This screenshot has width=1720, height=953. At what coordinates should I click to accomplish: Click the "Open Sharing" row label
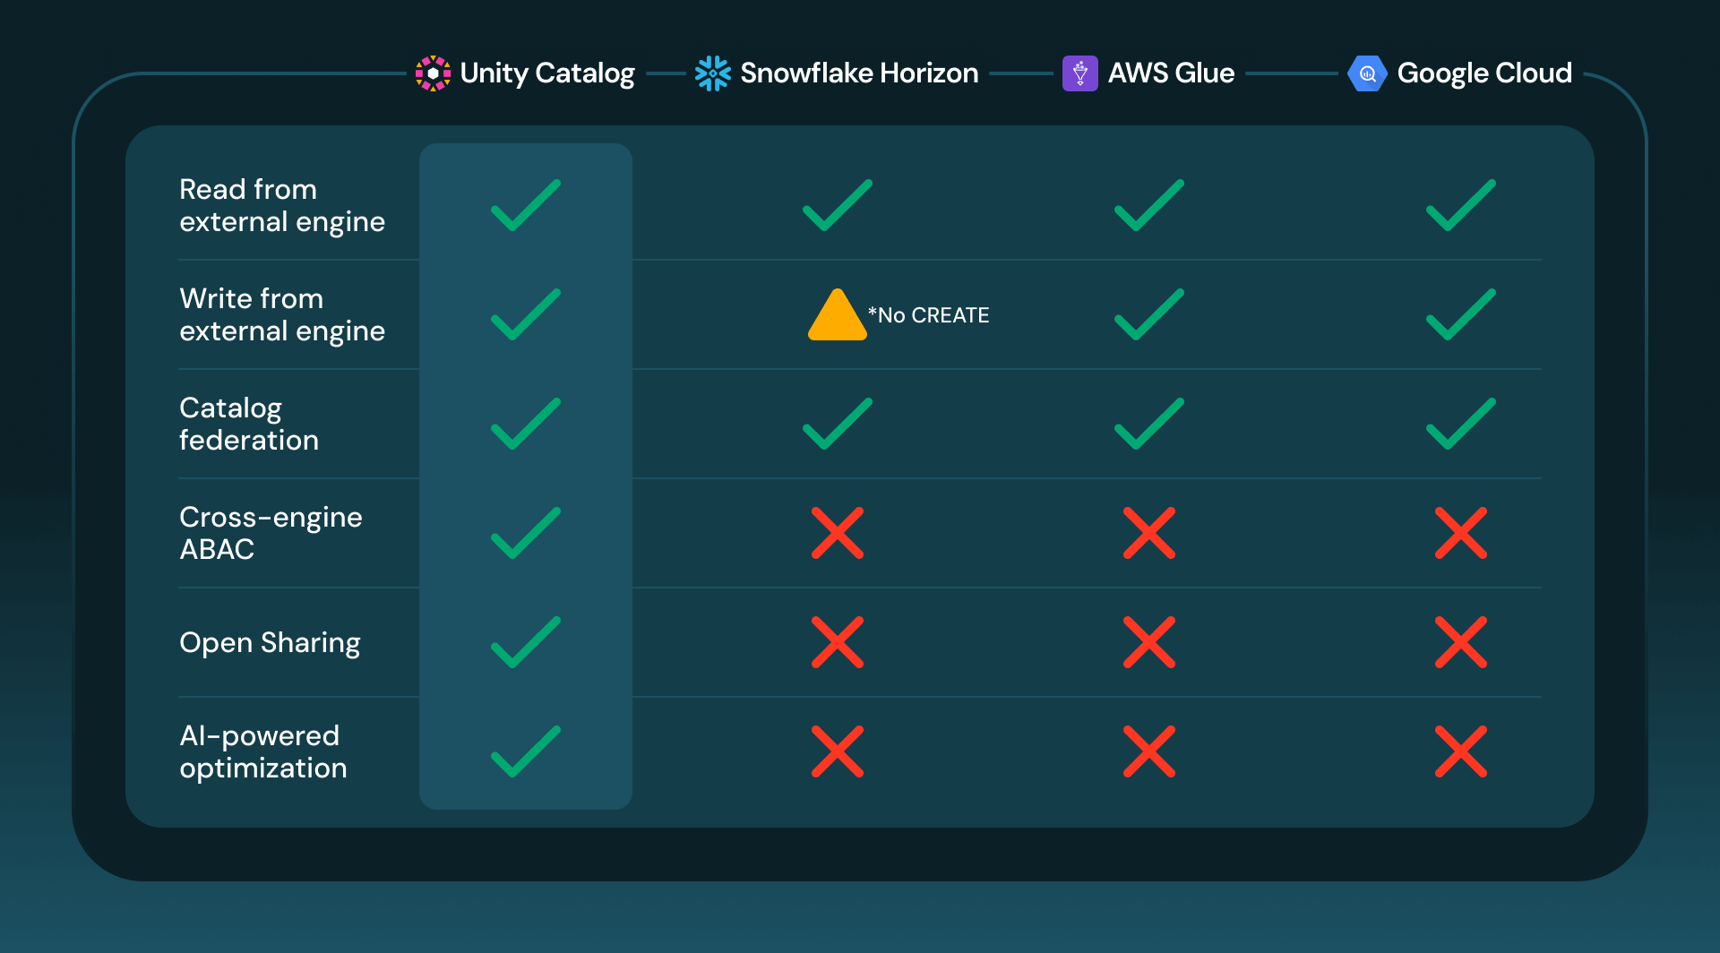(270, 642)
